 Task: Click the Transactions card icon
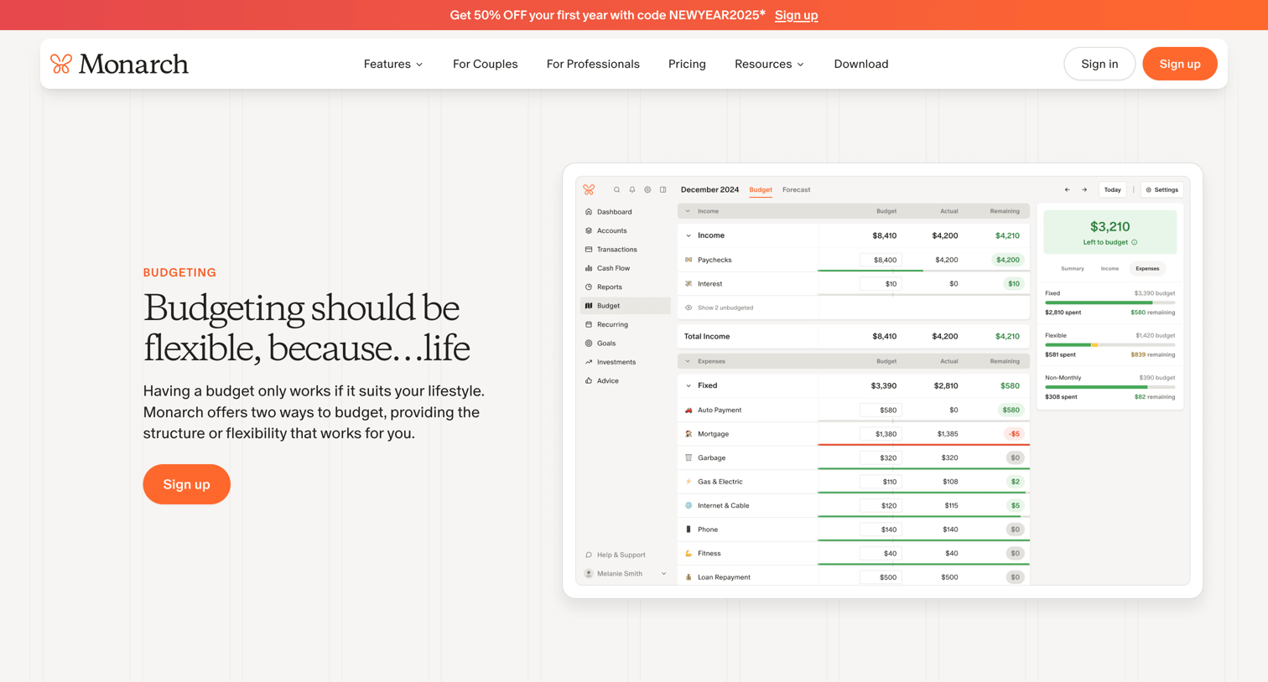coord(589,250)
